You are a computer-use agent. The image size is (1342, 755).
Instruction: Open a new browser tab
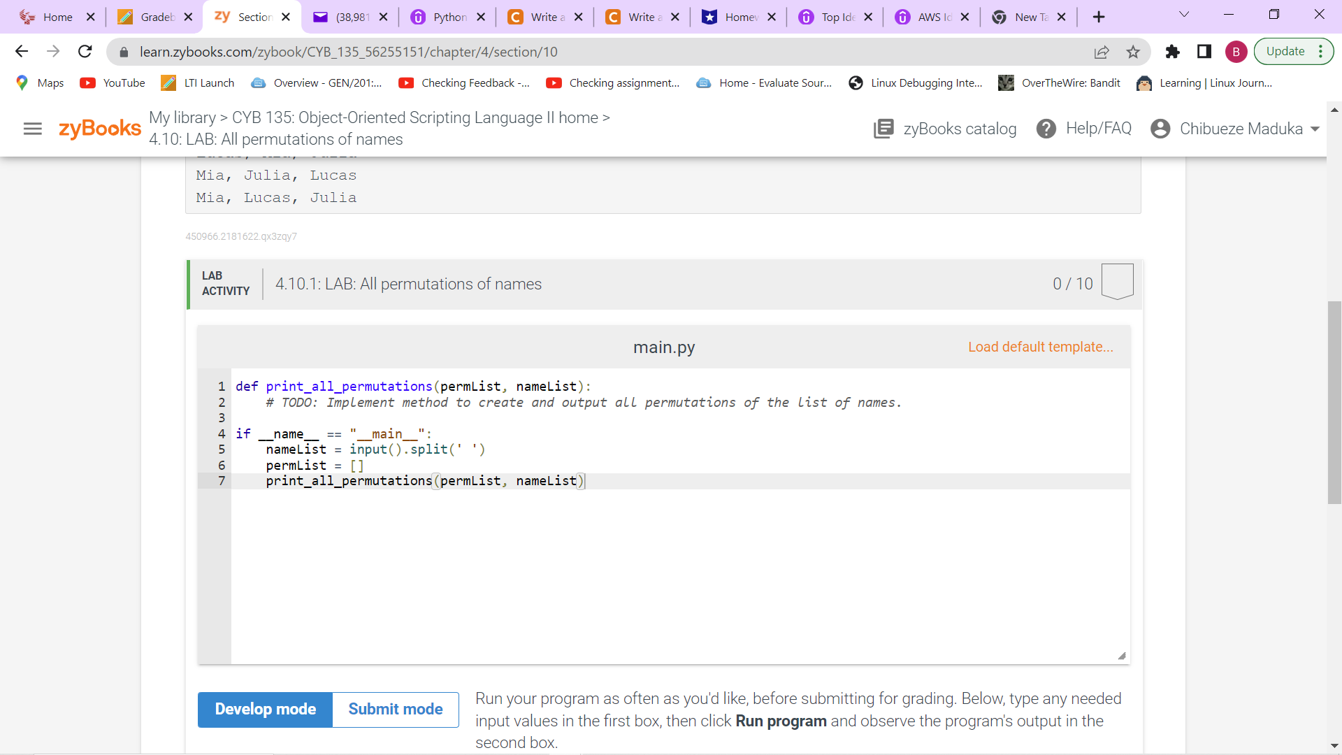[x=1099, y=16]
